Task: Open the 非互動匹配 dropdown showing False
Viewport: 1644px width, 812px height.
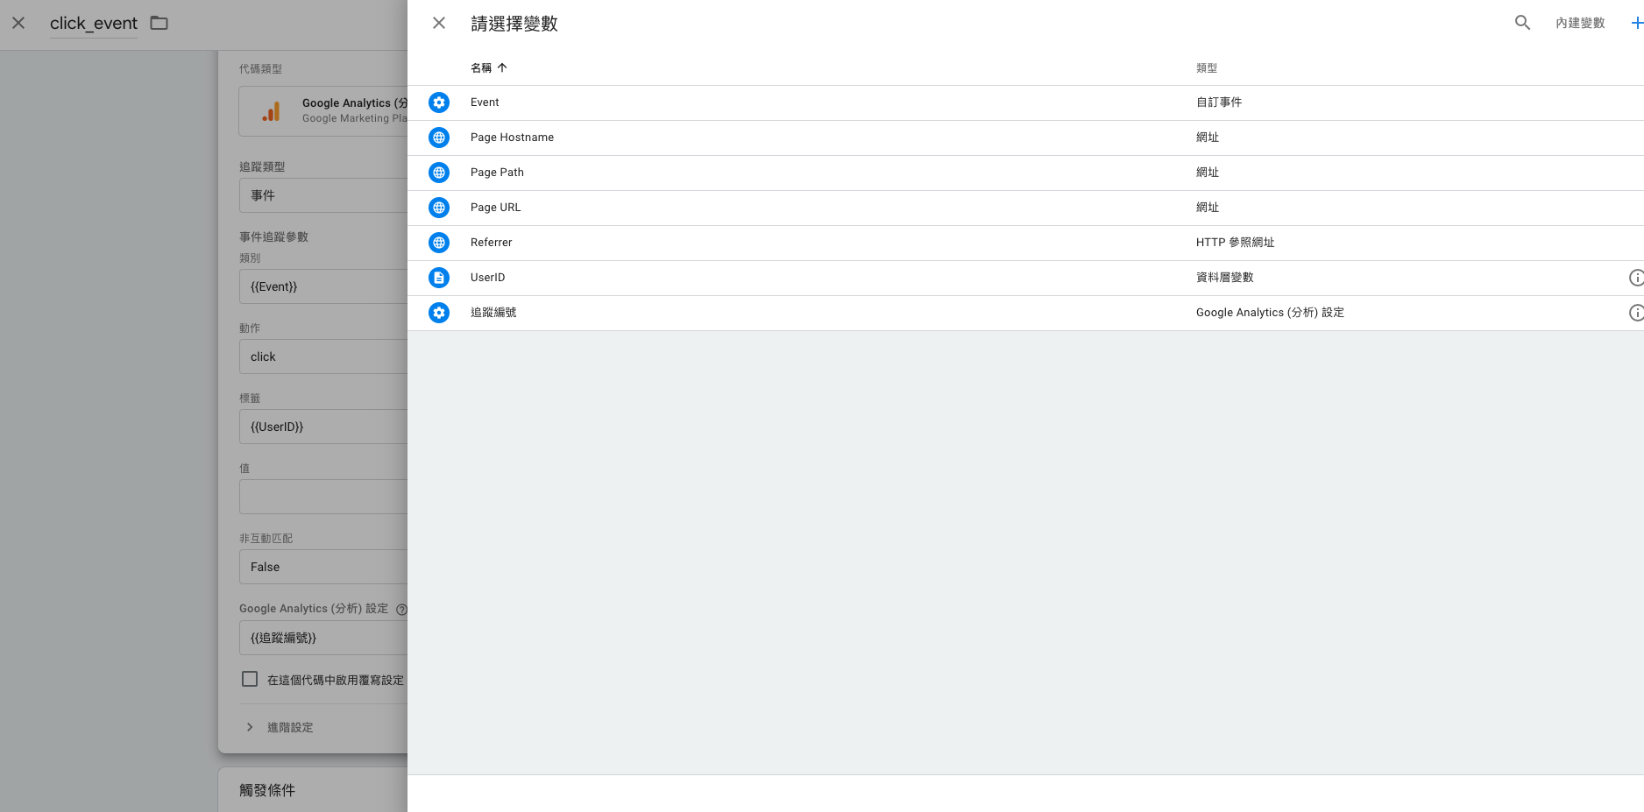Action: tap(323, 567)
